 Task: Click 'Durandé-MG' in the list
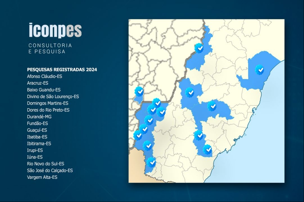pyautogui.click(x=39, y=117)
